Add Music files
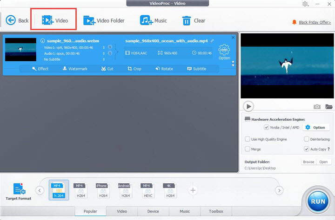The height and width of the screenshot is (220, 335). pos(154,20)
